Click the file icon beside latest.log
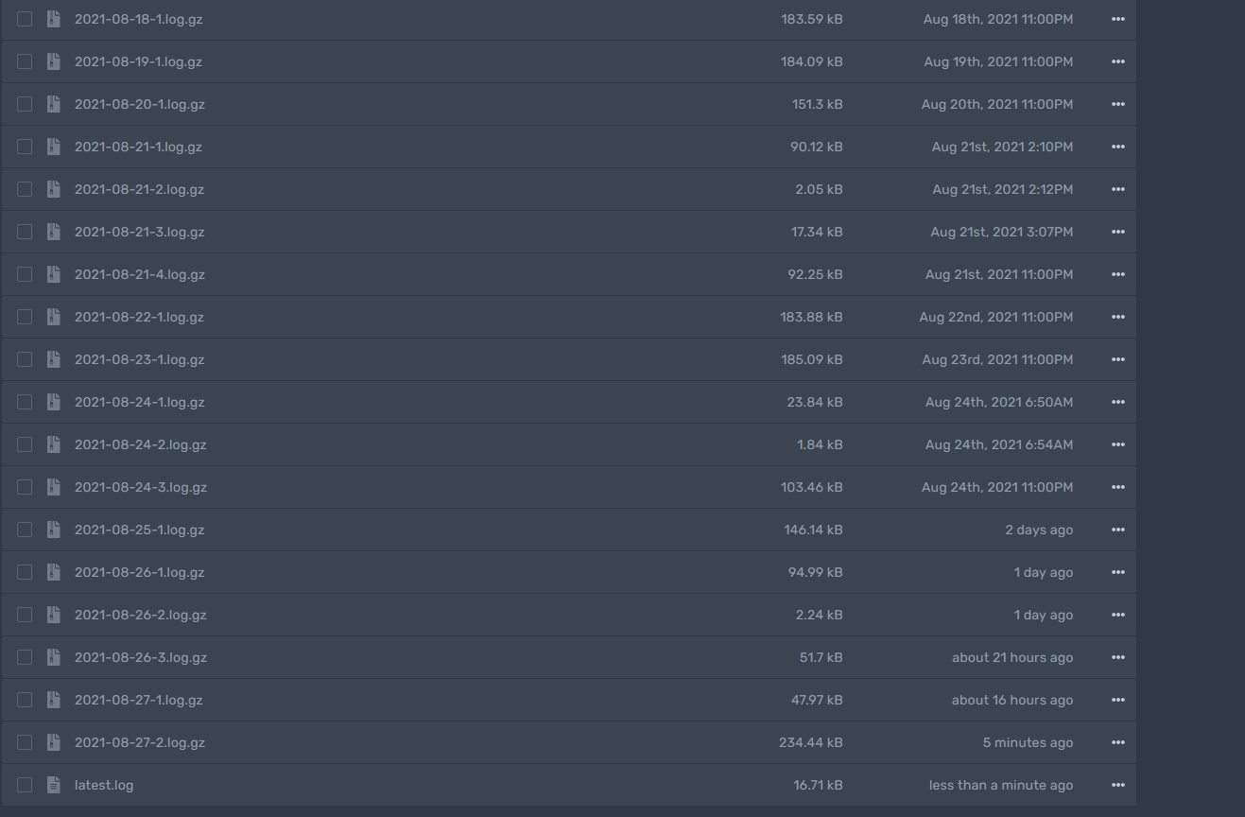Screen dimensions: 1245x817 (53, 784)
